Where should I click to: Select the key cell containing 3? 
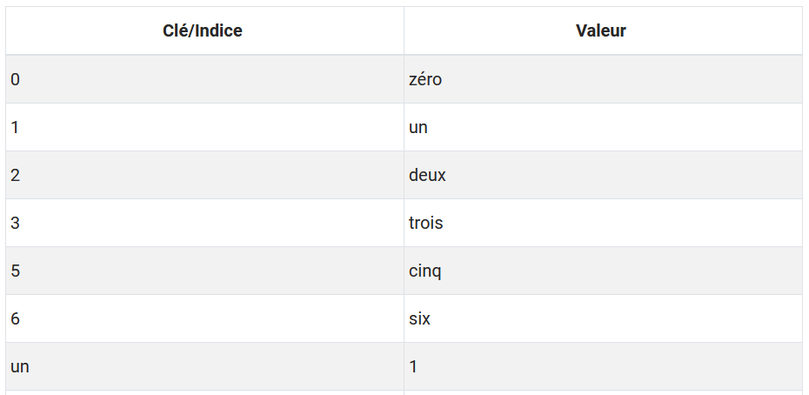16,223
